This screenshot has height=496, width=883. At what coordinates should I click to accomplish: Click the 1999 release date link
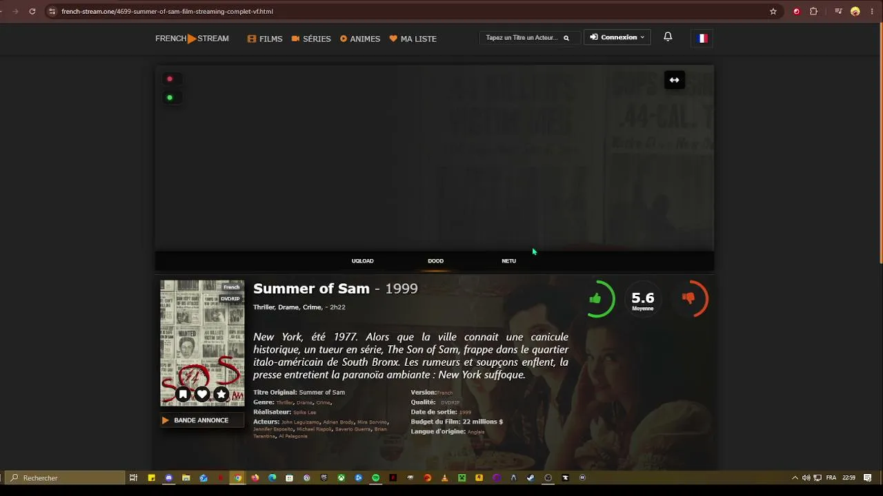pos(465,413)
